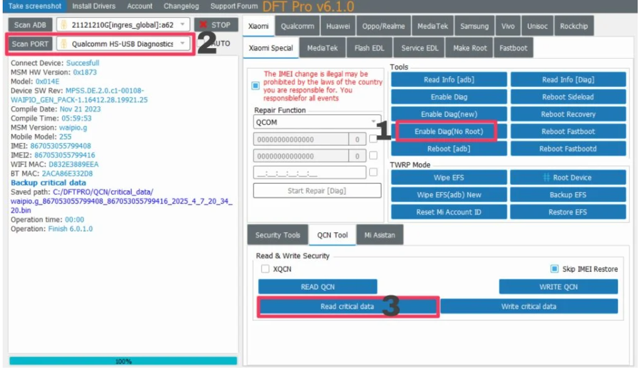Screen dimensions: 641x373
Task: Click Enable Diag(new) button
Action: click(x=449, y=114)
